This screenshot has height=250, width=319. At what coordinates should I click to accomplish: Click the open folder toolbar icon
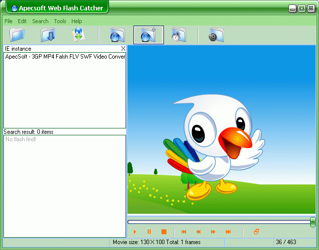pyautogui.click(x=17, y=35)
